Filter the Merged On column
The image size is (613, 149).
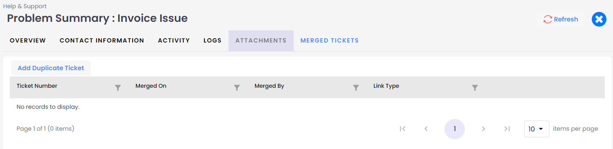(x=237, y=88)
